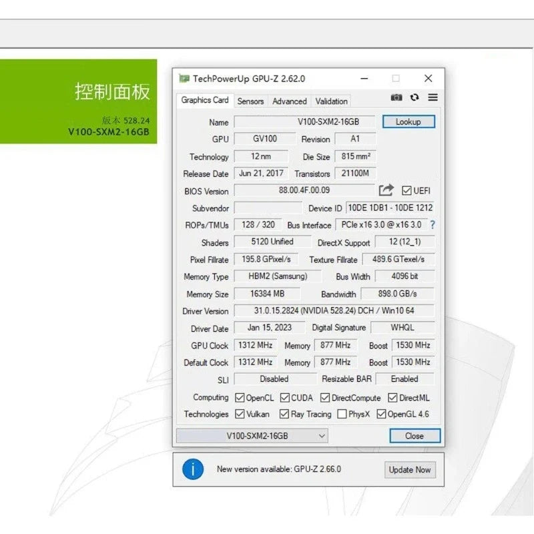Screen dimensions: 534x534
Task: Click the Default Clock field 1312 MHz
Action: coord(256,362)
